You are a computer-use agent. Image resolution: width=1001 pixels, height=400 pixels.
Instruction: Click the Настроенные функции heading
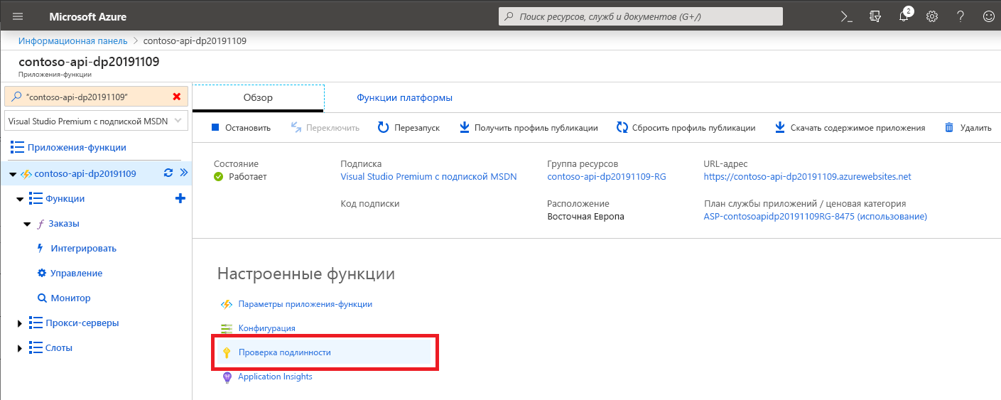click(x=305, y=274)
